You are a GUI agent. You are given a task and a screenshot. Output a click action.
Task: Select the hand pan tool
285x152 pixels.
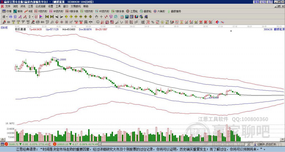point(97,17)
